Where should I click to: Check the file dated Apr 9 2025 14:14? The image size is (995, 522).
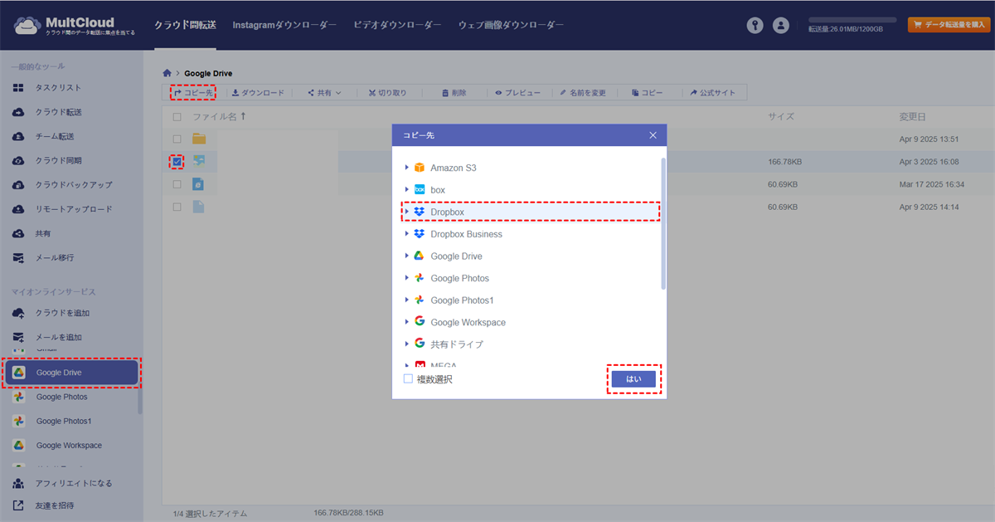pos(177,207)
